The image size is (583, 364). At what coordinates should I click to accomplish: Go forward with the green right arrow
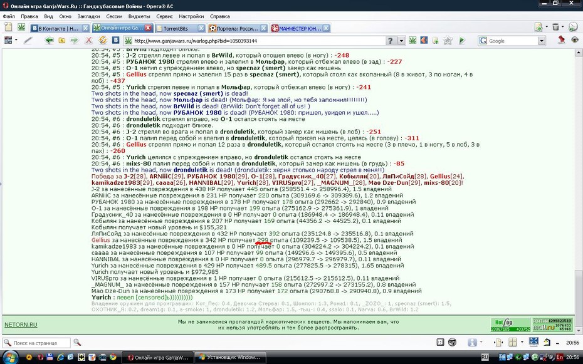75,41
